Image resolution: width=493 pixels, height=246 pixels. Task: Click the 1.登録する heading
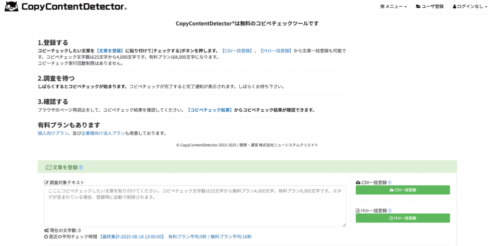click(x=53, y=43)
